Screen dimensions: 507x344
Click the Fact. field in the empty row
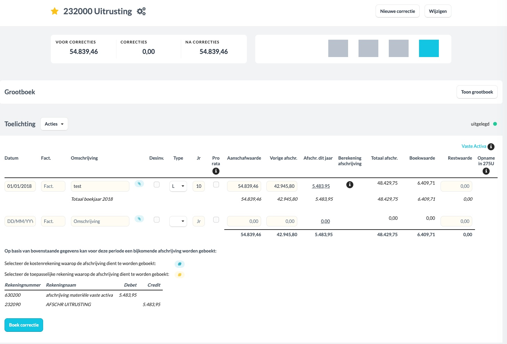pos(53,221)
